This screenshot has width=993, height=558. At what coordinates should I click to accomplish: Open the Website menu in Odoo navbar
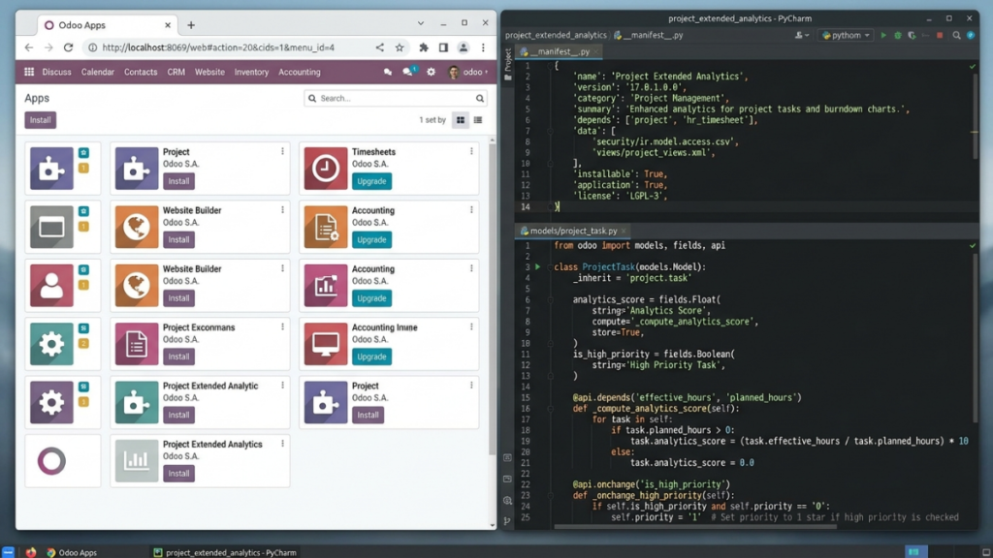coord(209,72)
